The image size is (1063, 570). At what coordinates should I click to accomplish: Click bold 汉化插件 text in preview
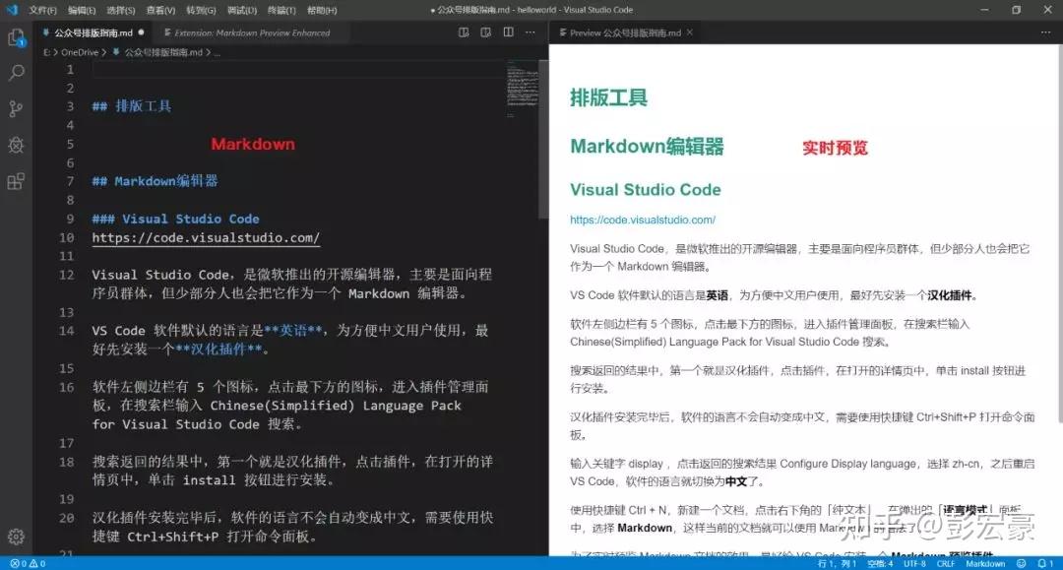tap(950, 294)
